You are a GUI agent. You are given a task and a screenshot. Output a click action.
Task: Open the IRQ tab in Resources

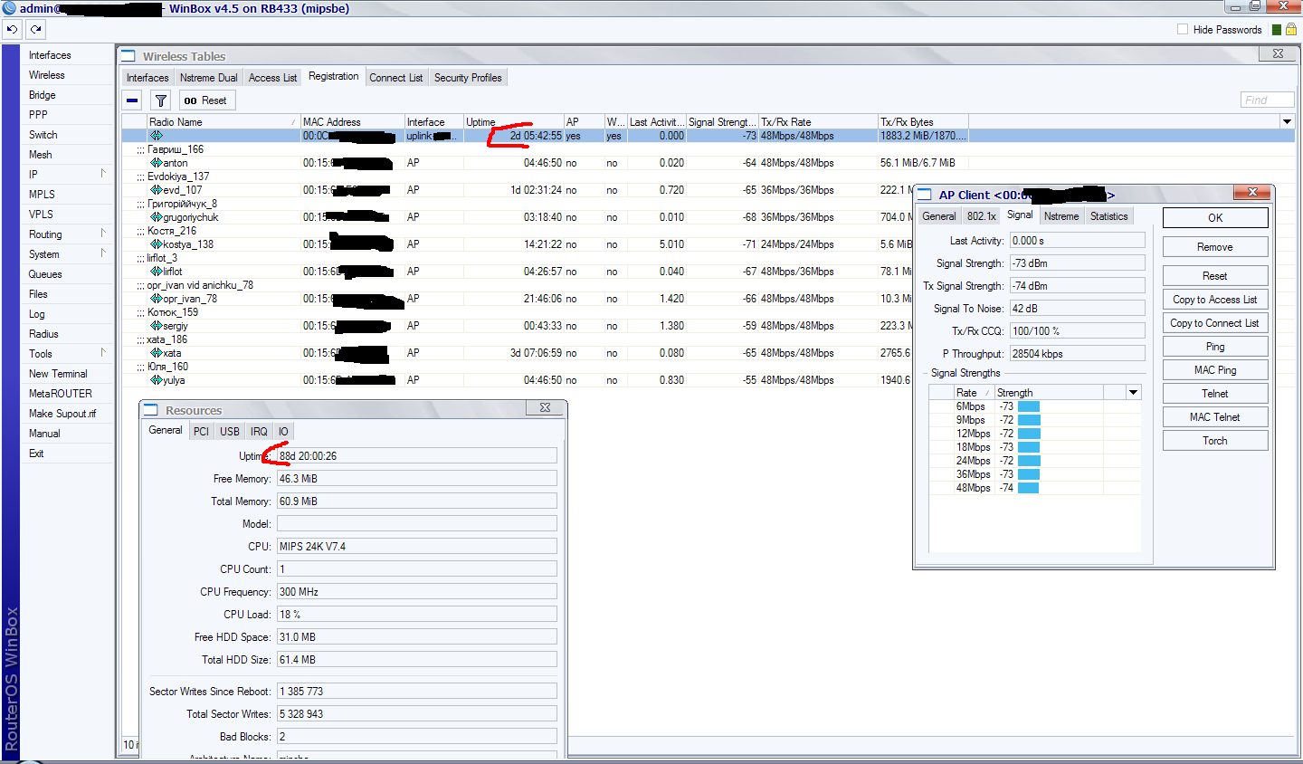click(x=259, y=432)
